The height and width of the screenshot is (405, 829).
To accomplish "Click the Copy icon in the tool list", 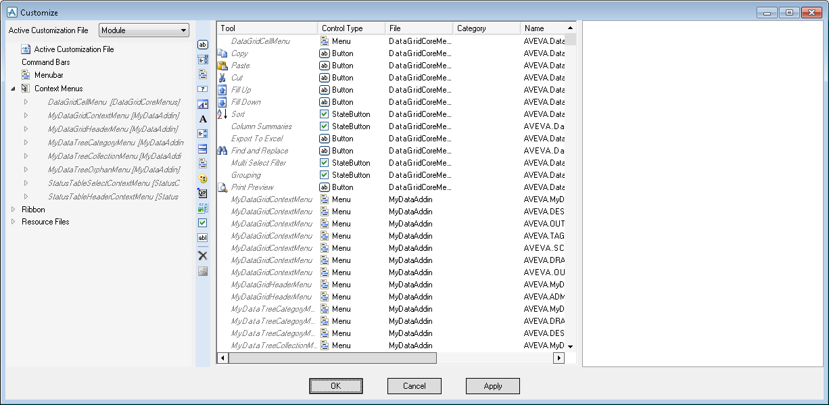I will click(222, 53).
